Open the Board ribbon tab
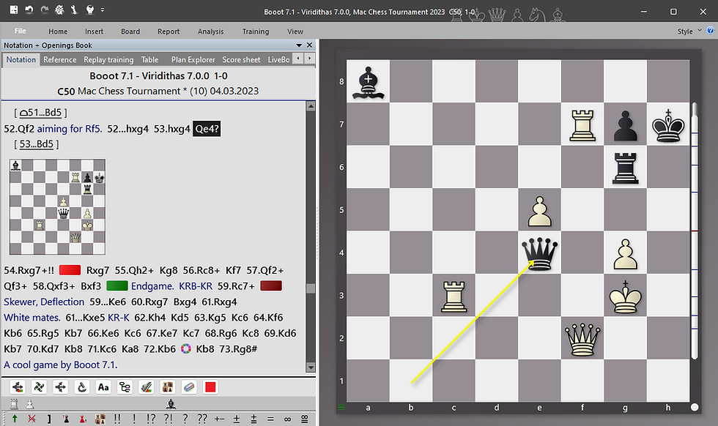 click(130, 31)
